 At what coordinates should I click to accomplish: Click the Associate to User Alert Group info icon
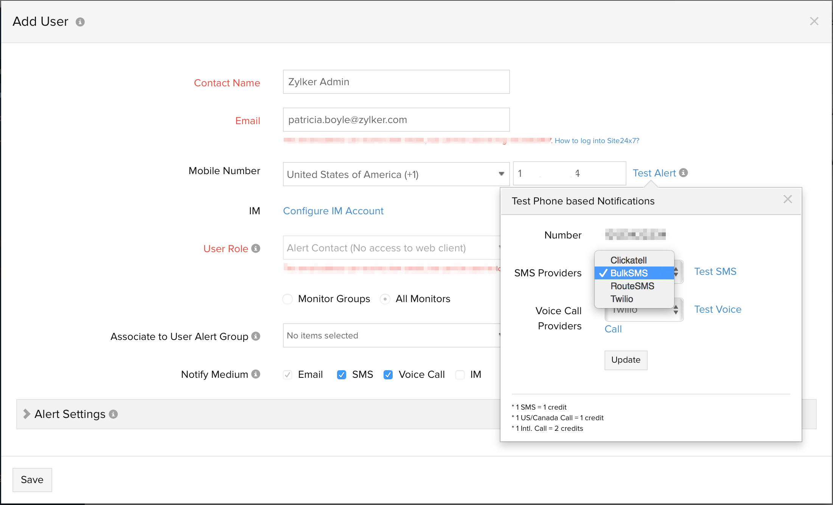click(x=256, y=336)
